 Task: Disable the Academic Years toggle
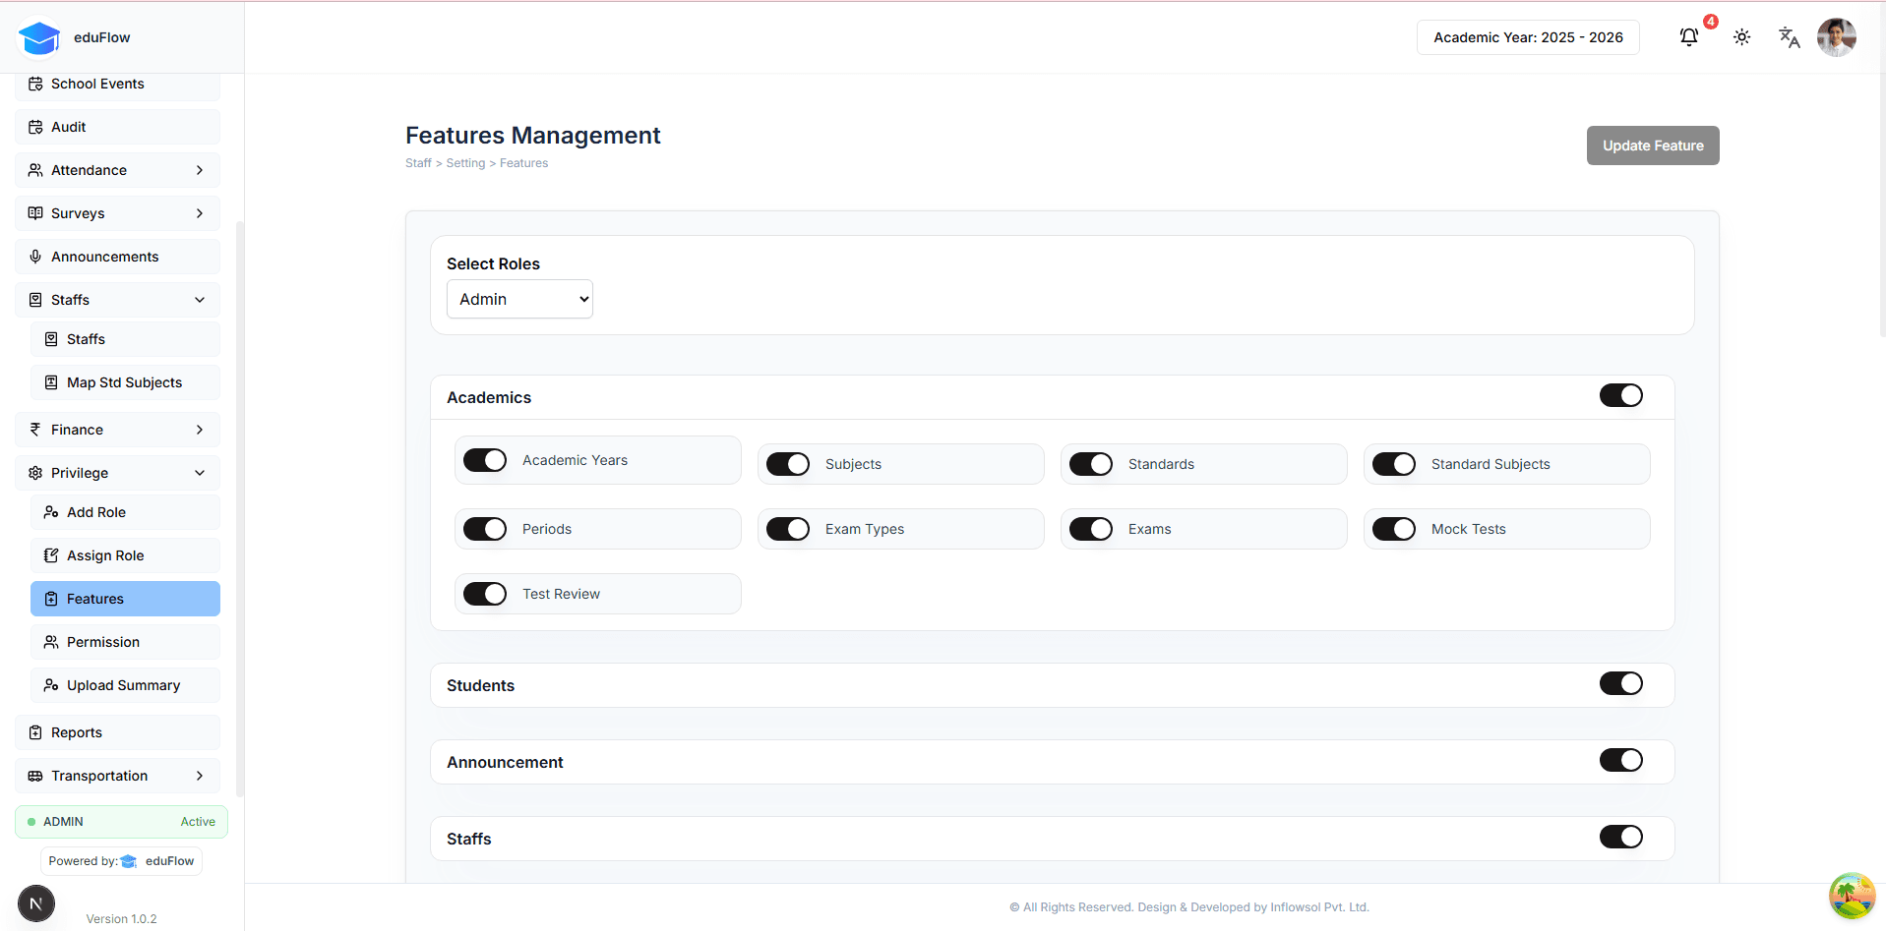(485, 460)
